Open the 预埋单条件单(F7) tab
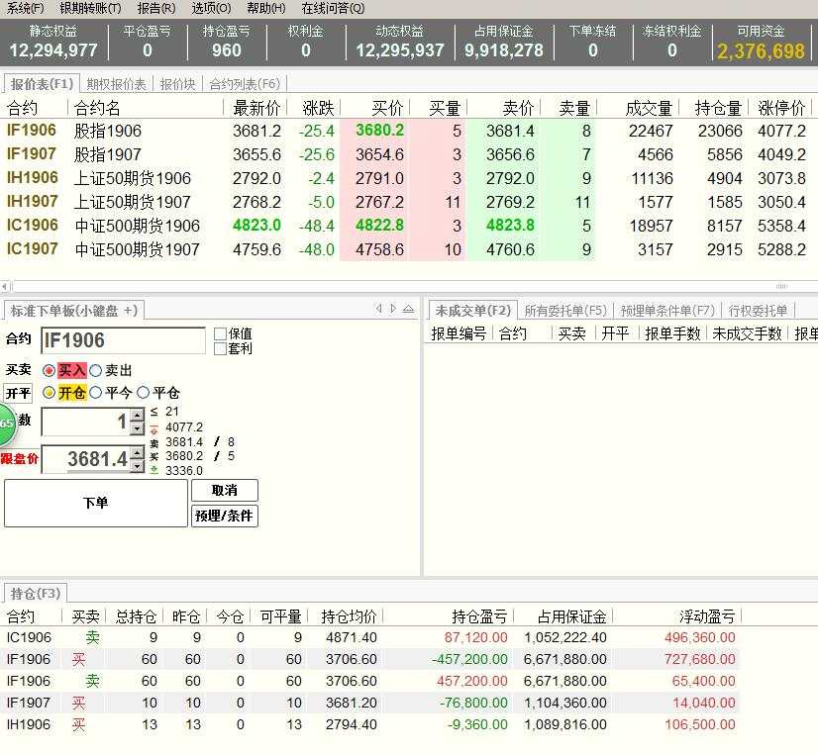818x755 pixels. (x=667, y=311)
